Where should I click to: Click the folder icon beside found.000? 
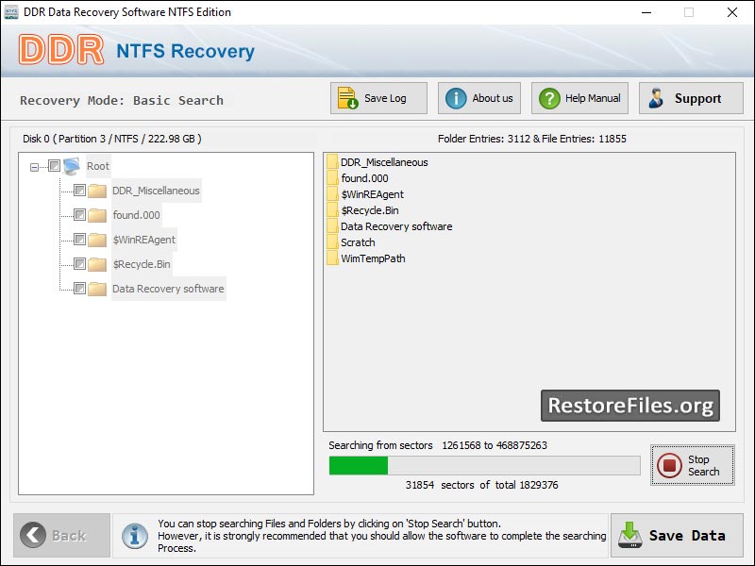coord(97,214)
